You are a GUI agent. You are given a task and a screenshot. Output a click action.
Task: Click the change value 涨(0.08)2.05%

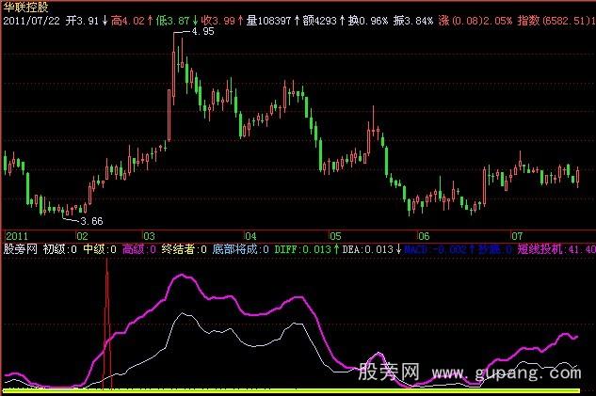click(x=475, y=21)
